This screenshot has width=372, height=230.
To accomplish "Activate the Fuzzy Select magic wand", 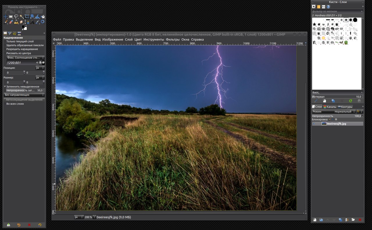I will (x=22, y=17).
